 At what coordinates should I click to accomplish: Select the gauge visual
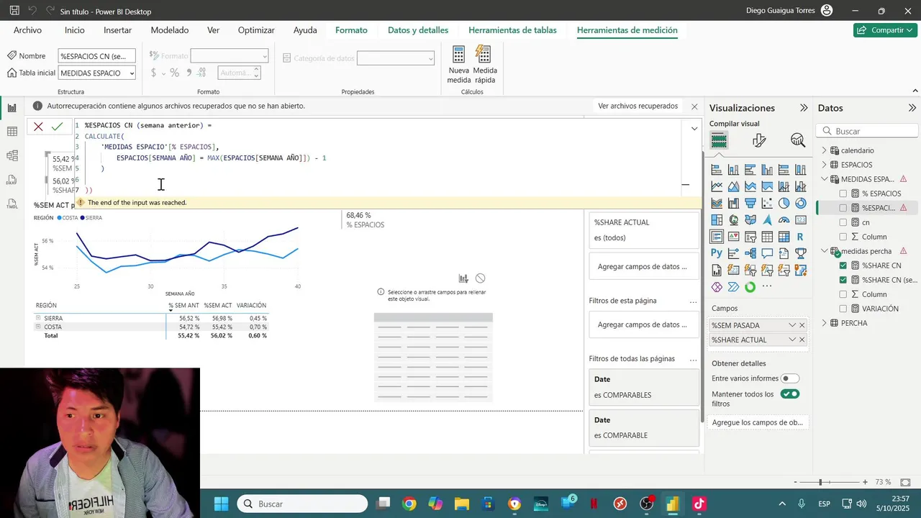pyautogui.click(x=784, y=220)
